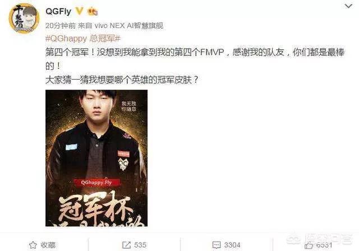View the 3304 comments count
Image resolution: width=359 pixels, height=251 pixels.
pyautogui.click(x=232, y=245)
